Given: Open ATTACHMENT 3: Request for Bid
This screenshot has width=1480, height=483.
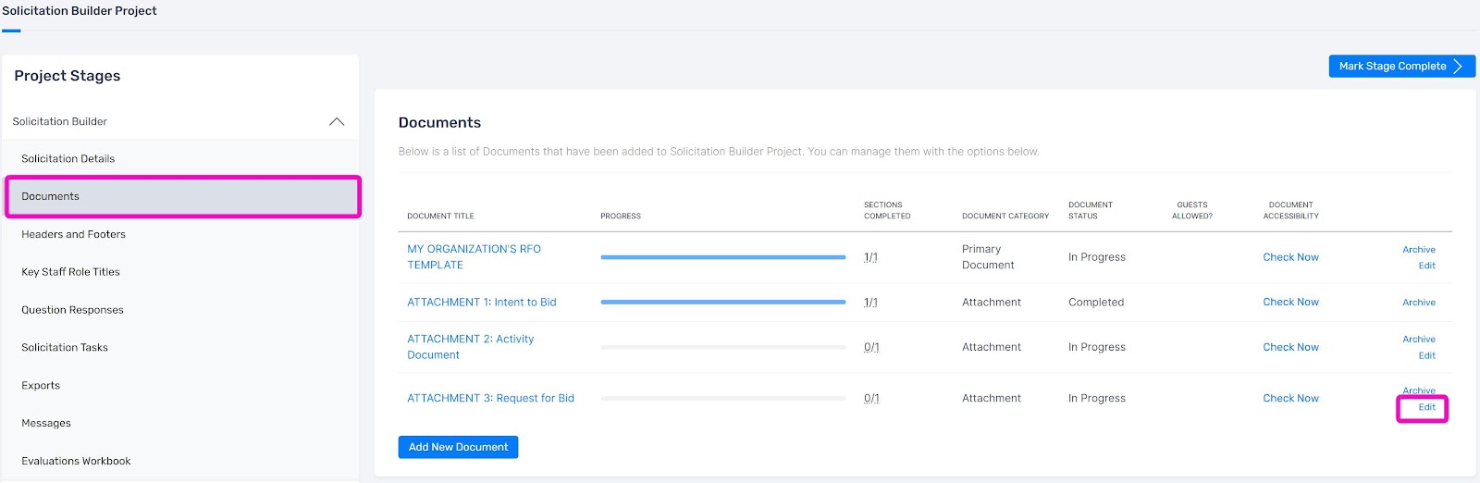Looking at the screenshot, I should [x=490, y=398].
